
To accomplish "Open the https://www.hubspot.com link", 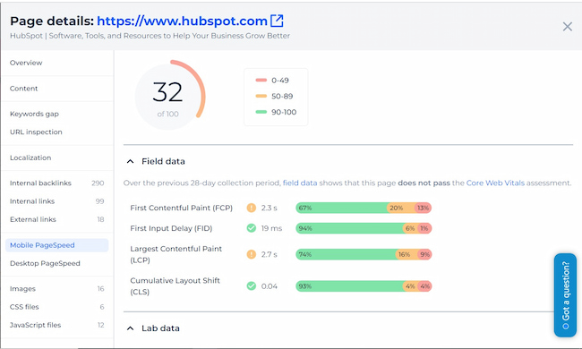I will click(182, 21).
